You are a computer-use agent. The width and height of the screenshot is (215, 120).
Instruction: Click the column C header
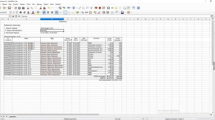(26, 19)
